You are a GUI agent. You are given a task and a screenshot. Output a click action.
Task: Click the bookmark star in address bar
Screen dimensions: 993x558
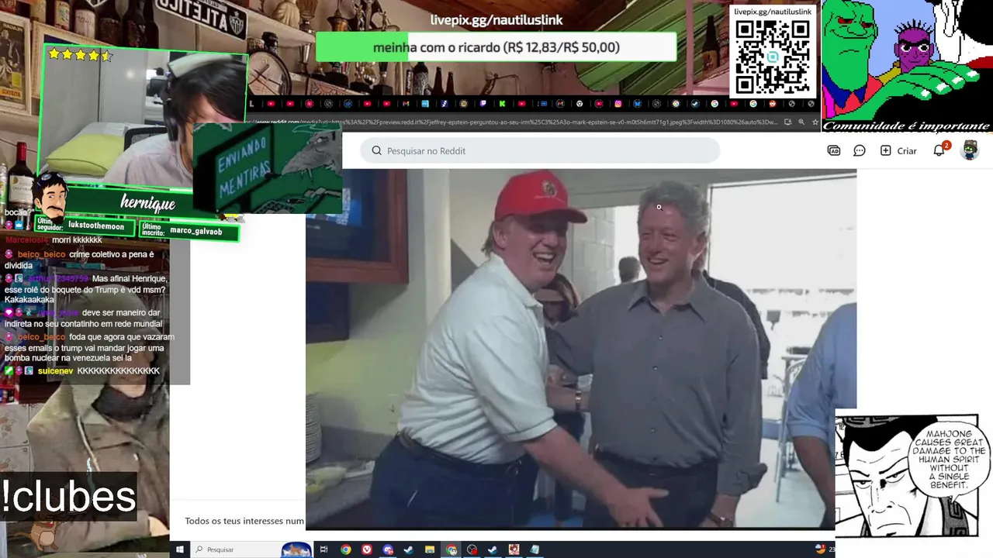tap(815, 122)
